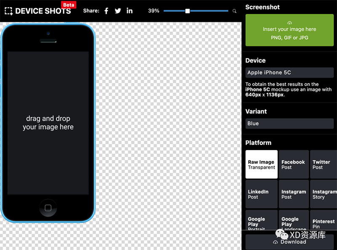Click the 39% zoom value
The width and height of the screenshot is (337, 250).
pos(154,11)
